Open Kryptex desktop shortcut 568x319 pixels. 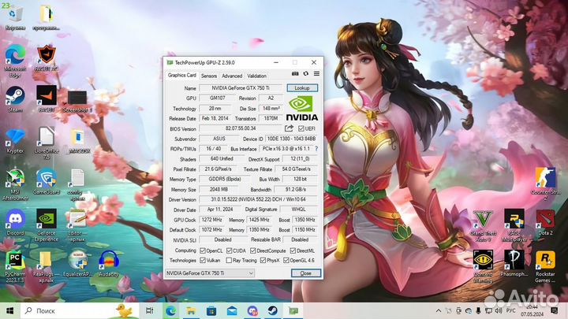pyautogui.click(x=15, y=141)
